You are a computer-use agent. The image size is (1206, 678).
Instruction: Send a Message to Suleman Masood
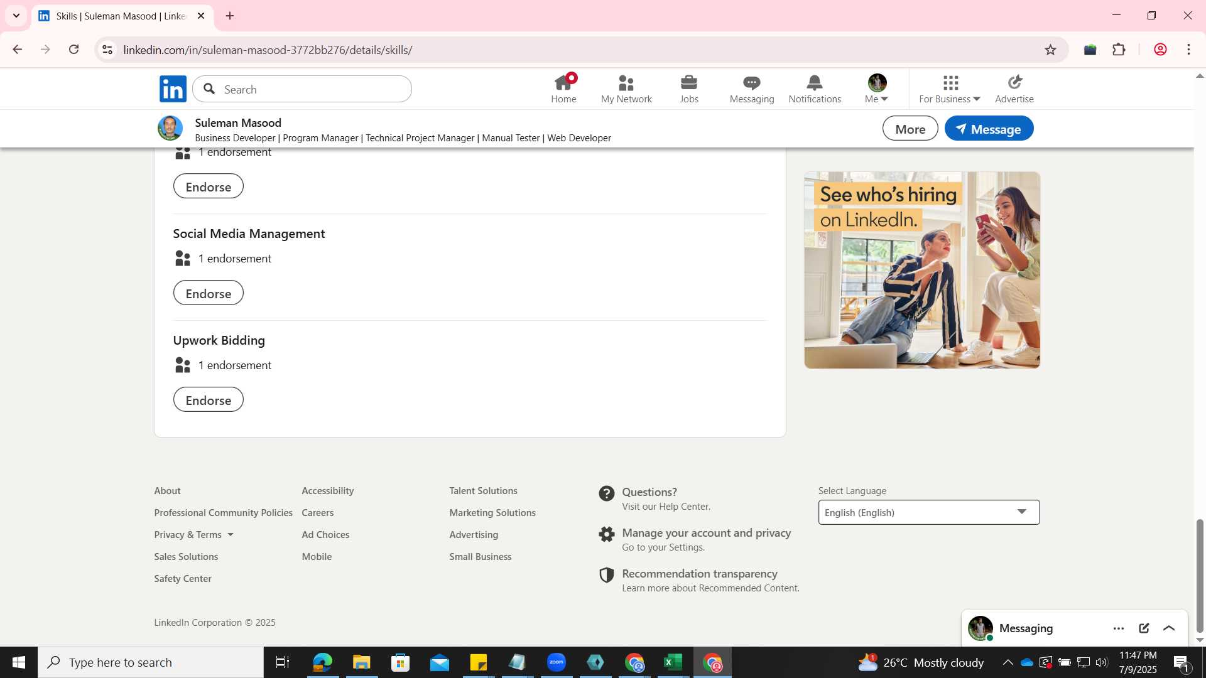[989, 129]
